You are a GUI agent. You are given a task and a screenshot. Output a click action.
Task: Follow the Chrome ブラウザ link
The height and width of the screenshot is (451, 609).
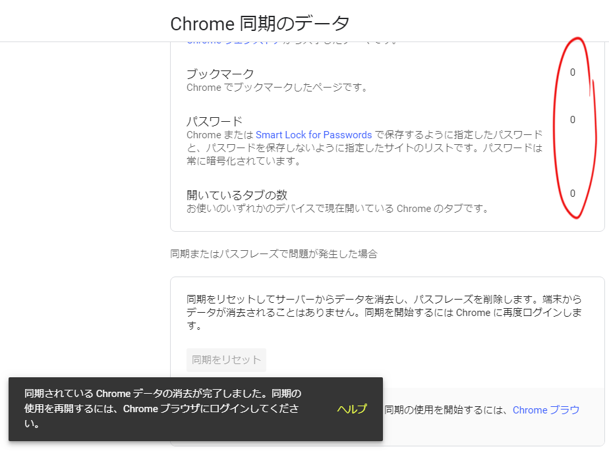click(x=546, y=410)
